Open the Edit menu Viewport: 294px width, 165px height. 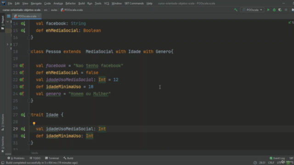[x=17, y=3]
